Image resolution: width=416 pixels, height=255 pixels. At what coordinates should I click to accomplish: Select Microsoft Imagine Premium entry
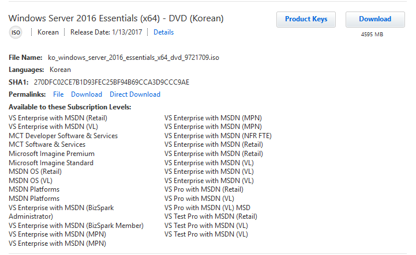(x=51, y=154)
